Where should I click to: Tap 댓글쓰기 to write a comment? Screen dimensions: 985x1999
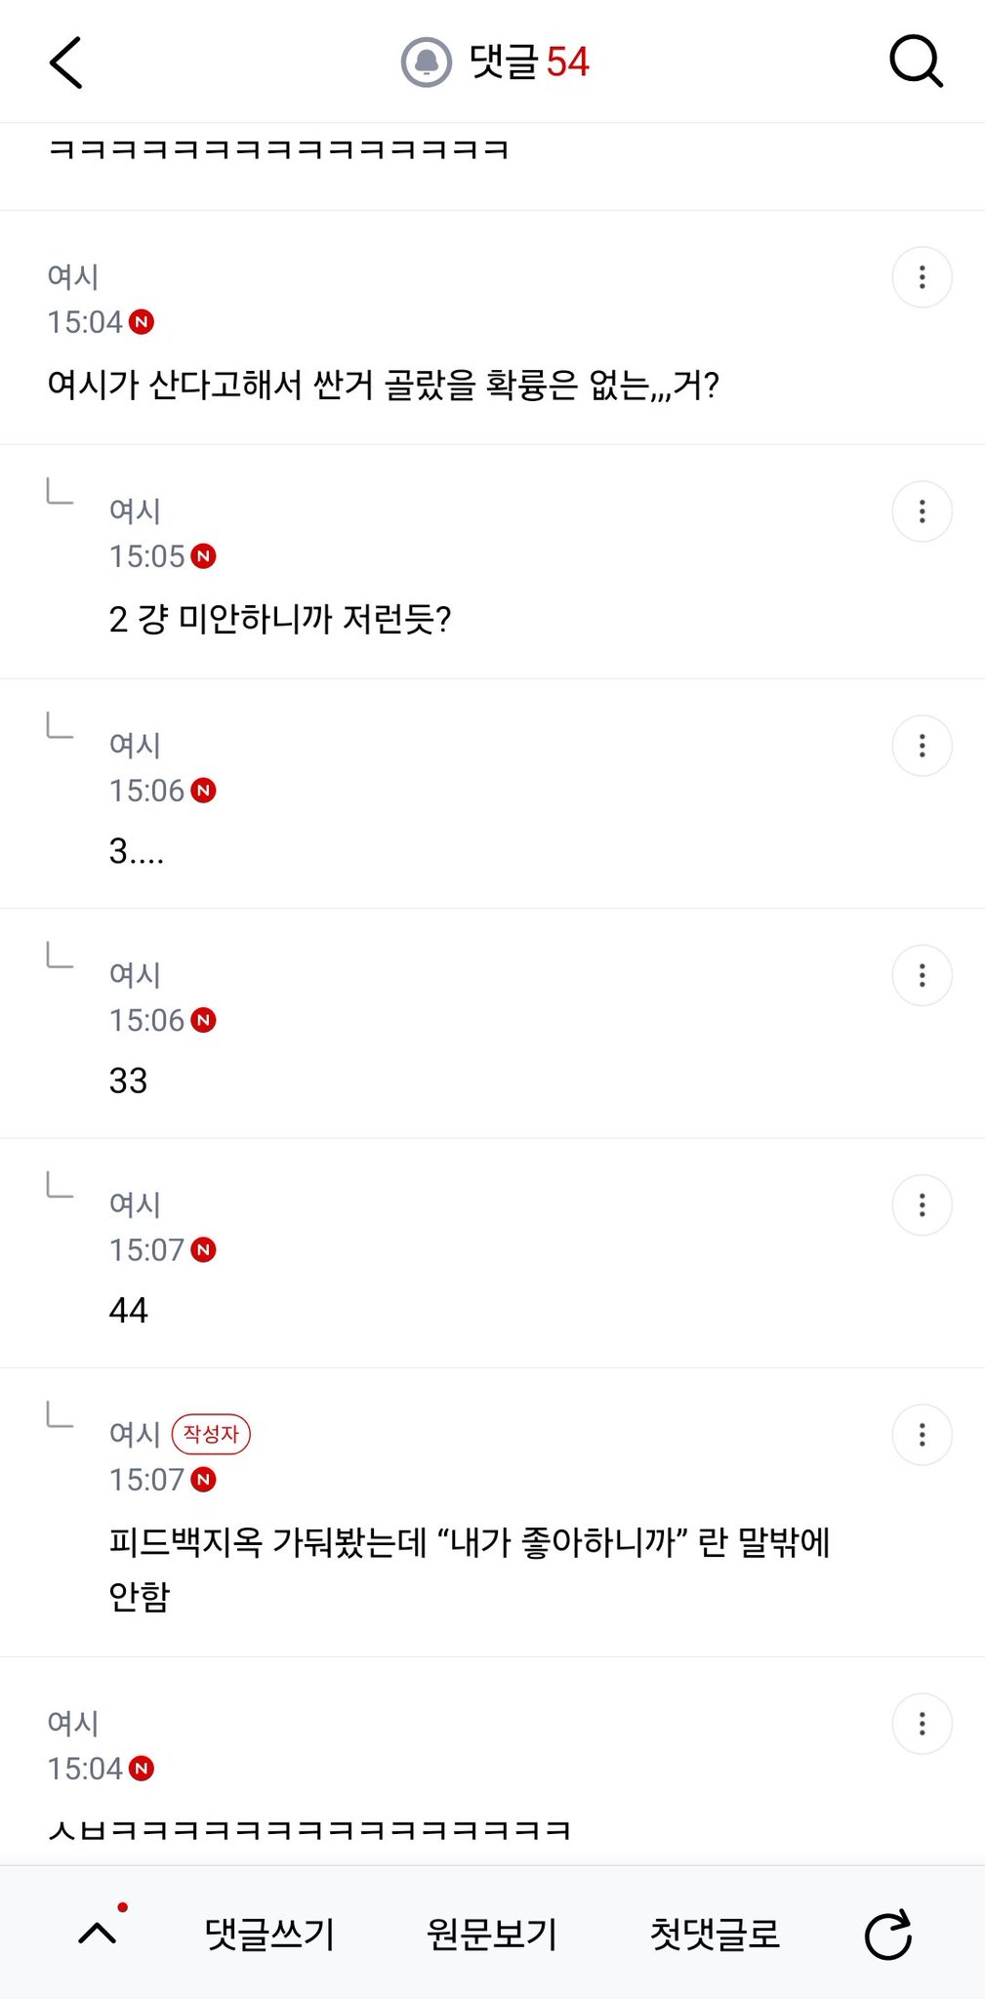coord(269,1934)
